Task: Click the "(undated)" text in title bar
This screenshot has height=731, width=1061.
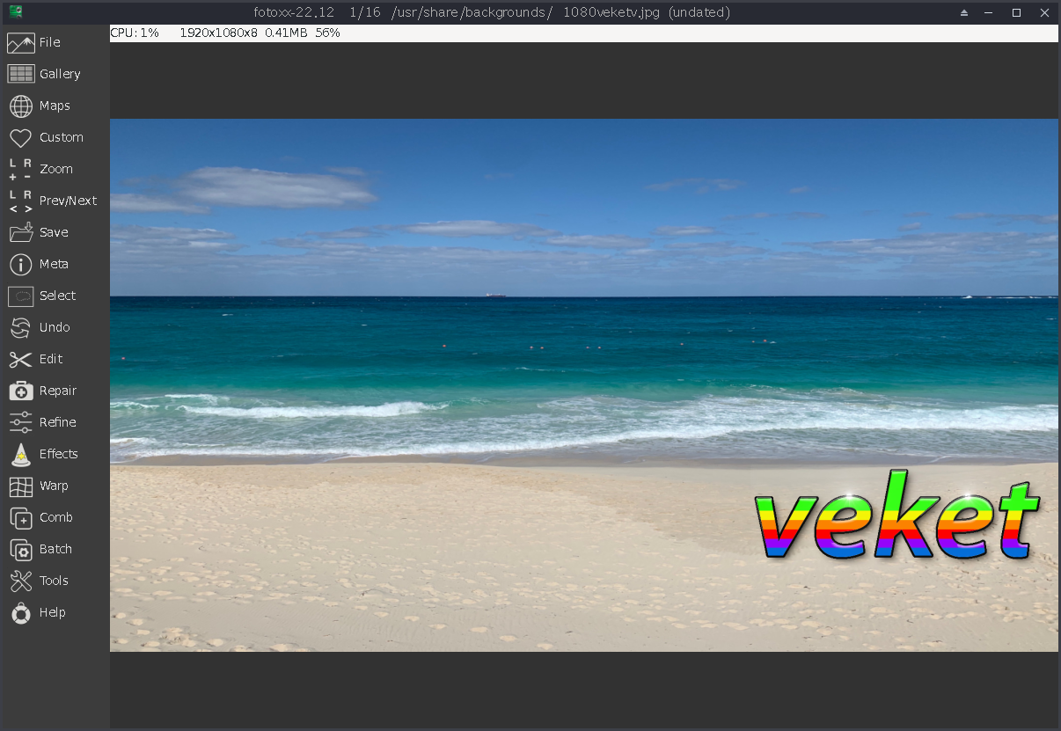Action: pyautogui.click(x=699, y=12)
